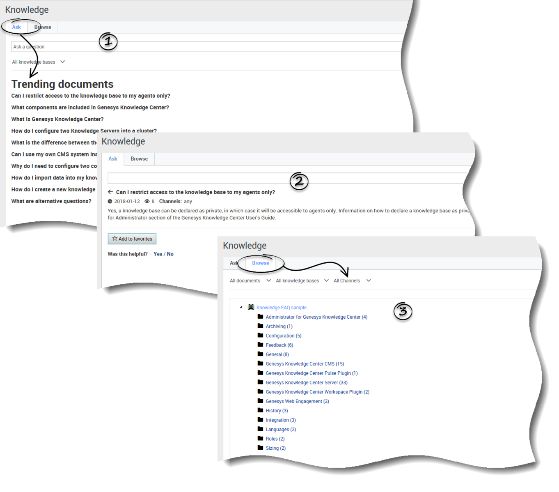
Task: Open trending document What Is Genesys Knowledge Center?
Action: pyautogui.click(x=57, y=119)
